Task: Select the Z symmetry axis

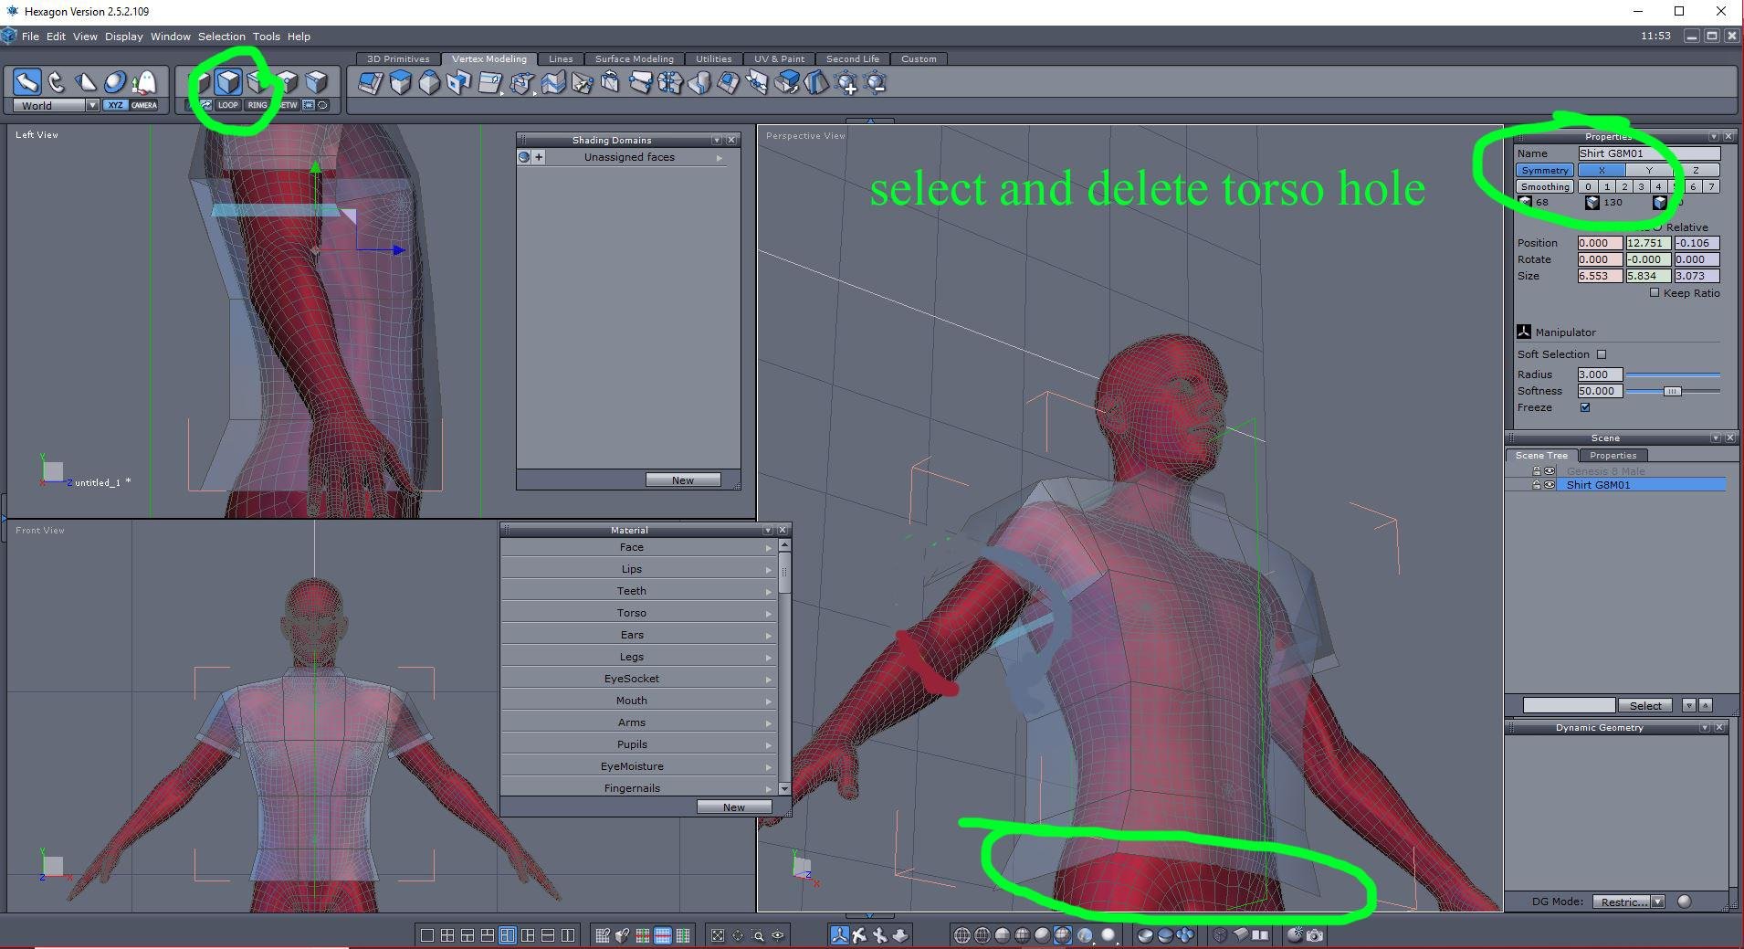Action: click(1697, 170)
